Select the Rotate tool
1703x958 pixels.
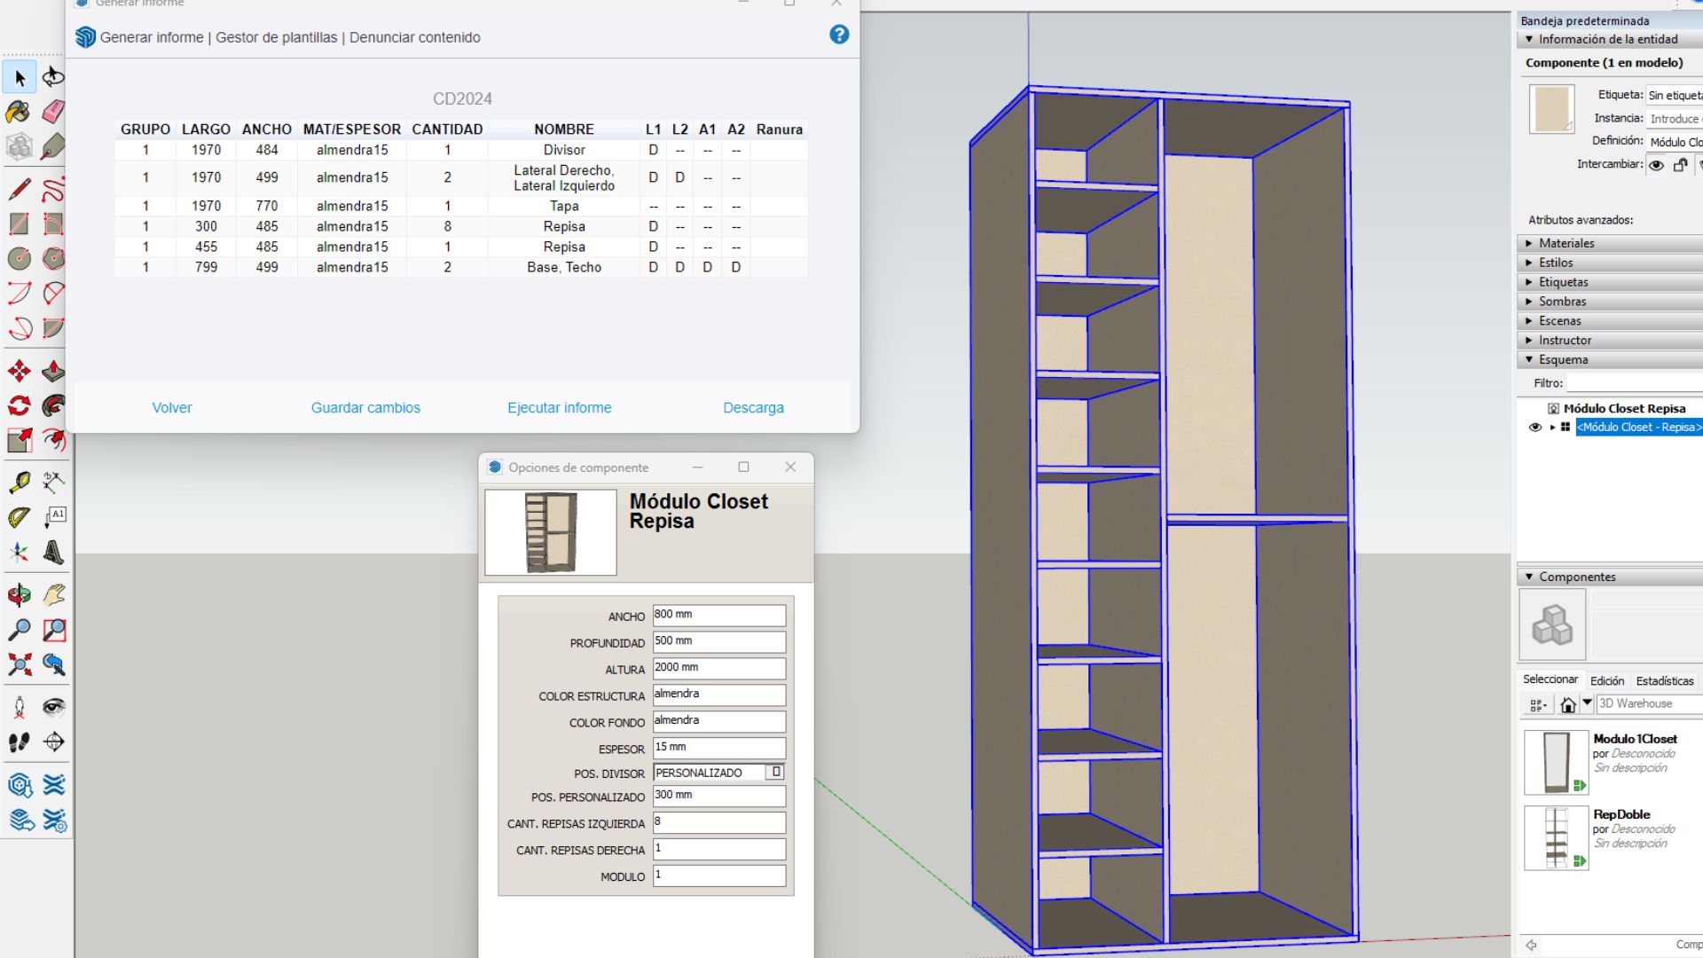(18, 406)
